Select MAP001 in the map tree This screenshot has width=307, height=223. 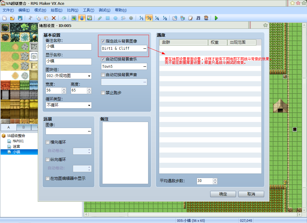coord(18,141)
